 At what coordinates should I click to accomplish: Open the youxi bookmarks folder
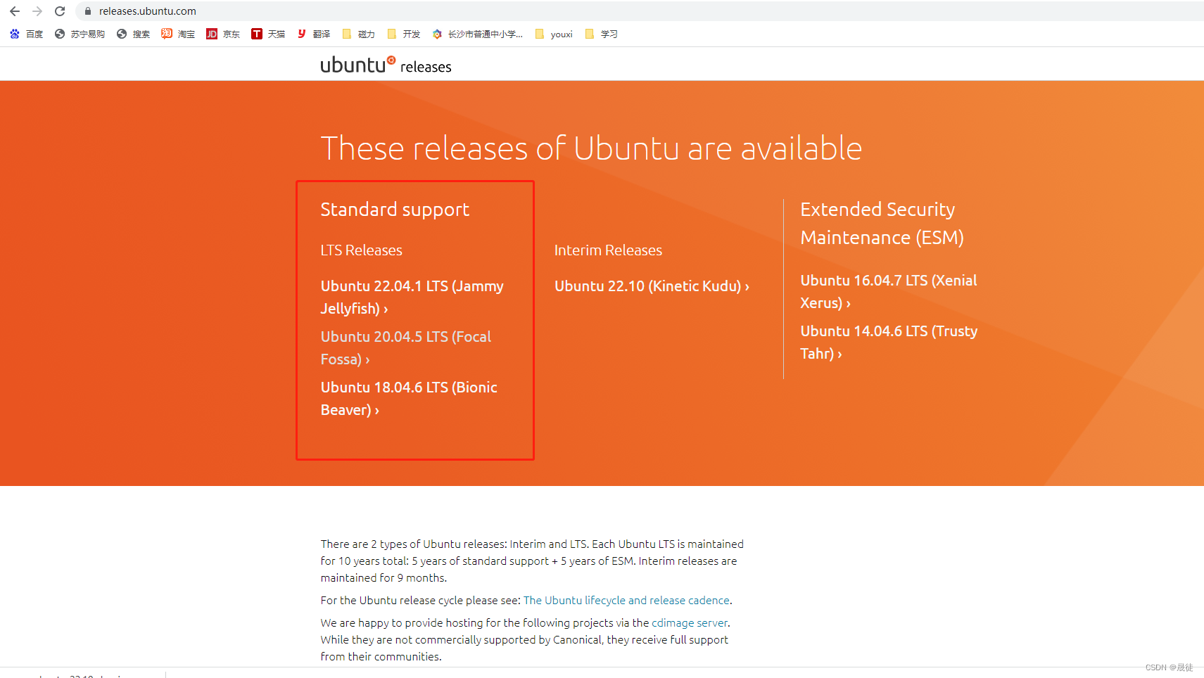[554, 34]
